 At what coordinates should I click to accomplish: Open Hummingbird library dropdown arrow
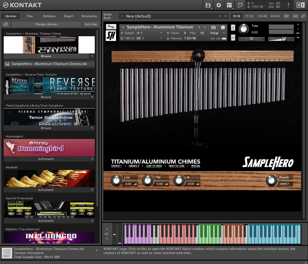[92, 159]
